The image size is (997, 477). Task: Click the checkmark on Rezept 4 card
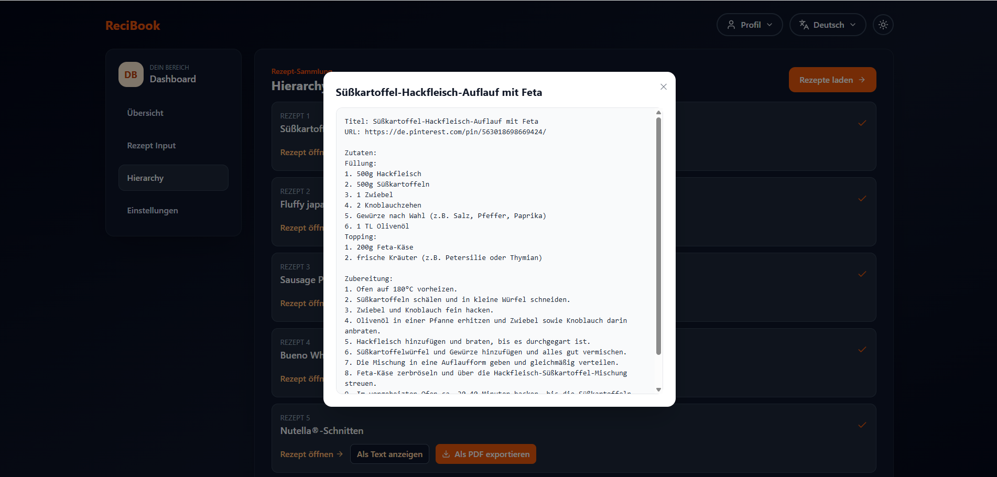[862, 350]
